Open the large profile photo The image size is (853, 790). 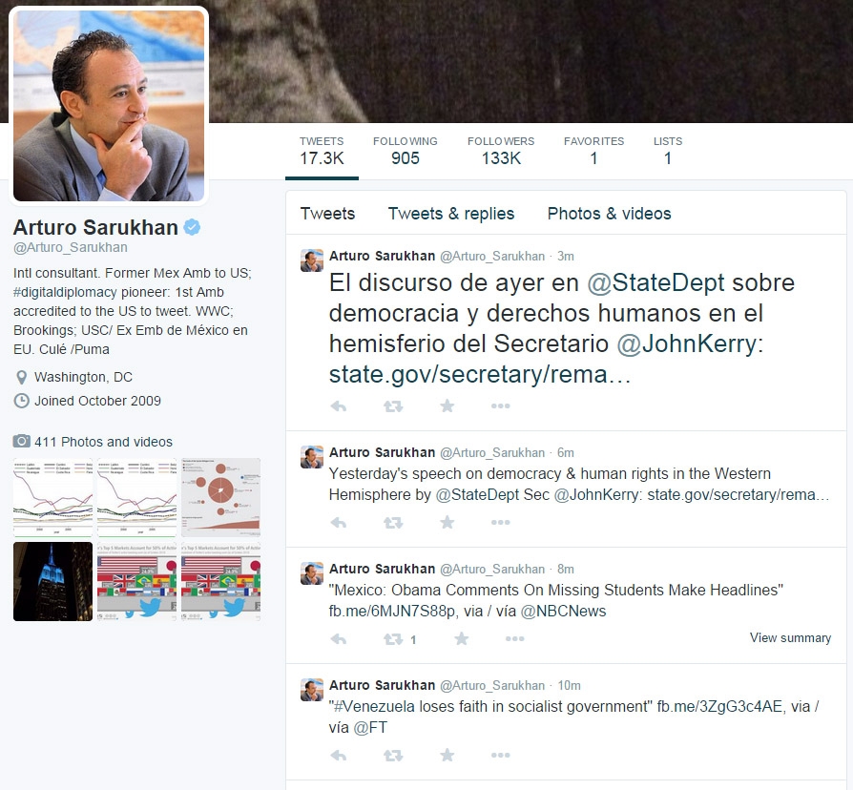pos(109,106)
